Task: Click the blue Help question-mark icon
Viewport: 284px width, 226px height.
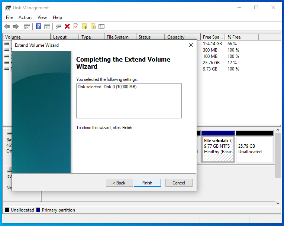Action: tap(38, 26)
